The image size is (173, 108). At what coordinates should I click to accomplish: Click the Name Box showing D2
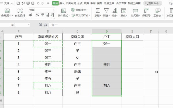click(x=13, y=25)
